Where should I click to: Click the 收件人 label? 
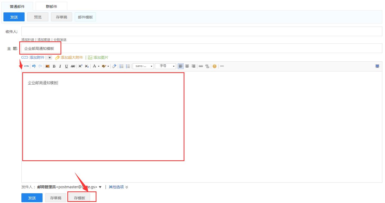(x=12, y=32)
